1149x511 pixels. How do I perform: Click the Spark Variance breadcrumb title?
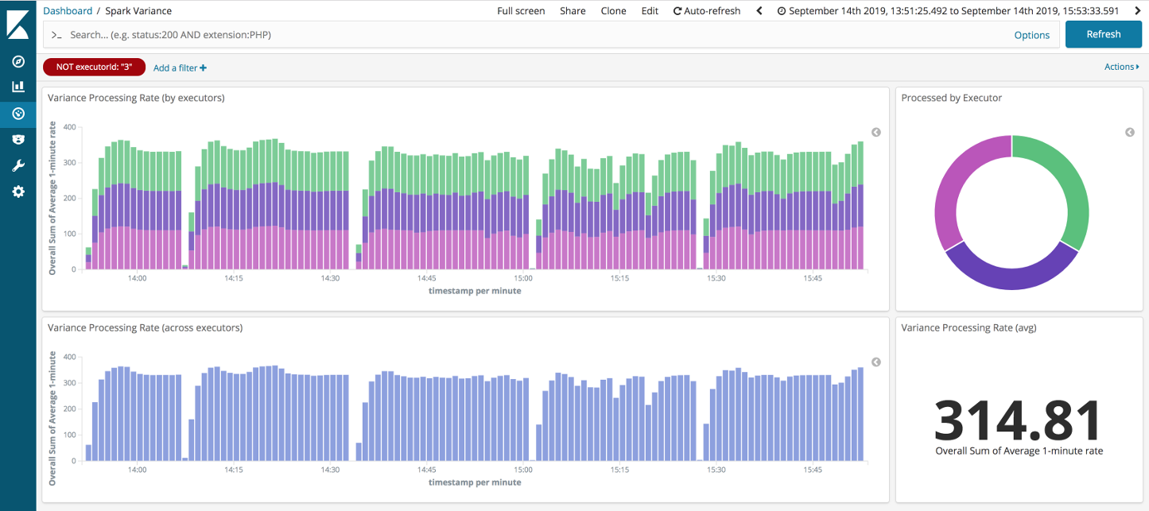coord(138,11)
